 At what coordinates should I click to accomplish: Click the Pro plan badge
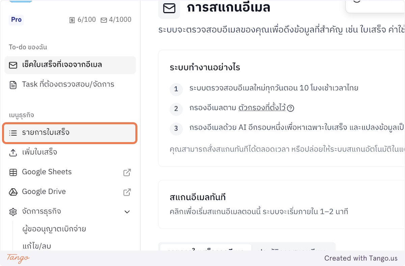click(16, 20)
